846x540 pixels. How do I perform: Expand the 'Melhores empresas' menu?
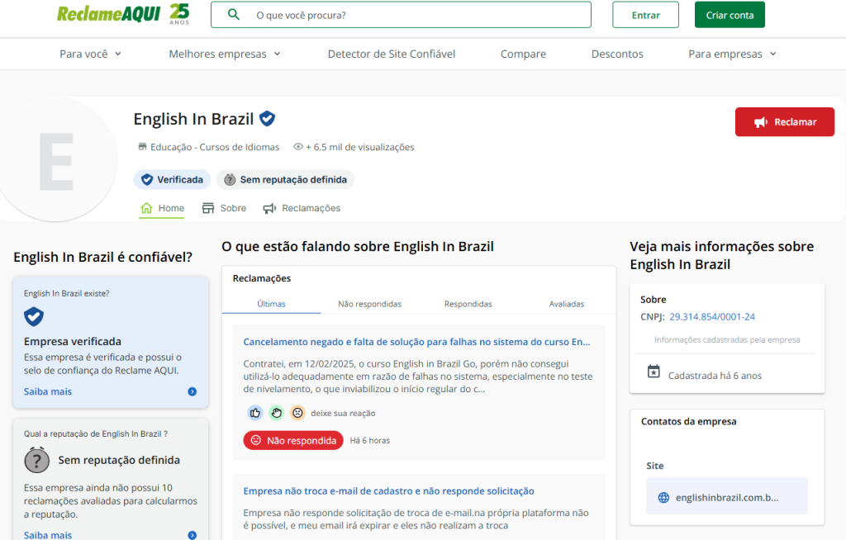point(225,54)
